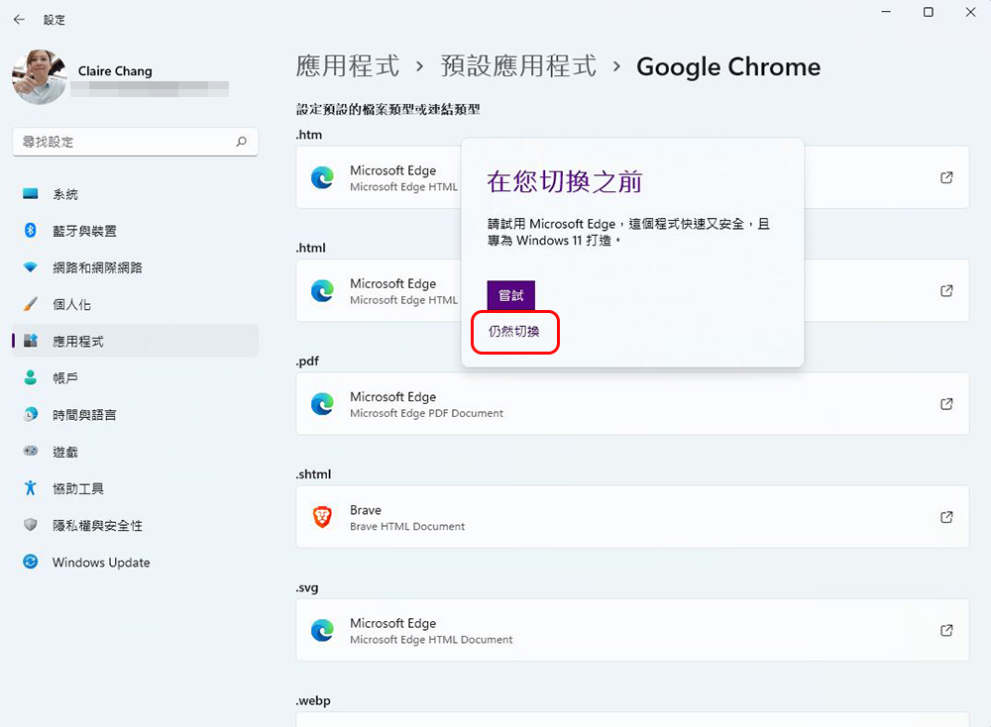The image size is (991, 727).
Task: Click the 尋找設定 search field
Action: 135,142
